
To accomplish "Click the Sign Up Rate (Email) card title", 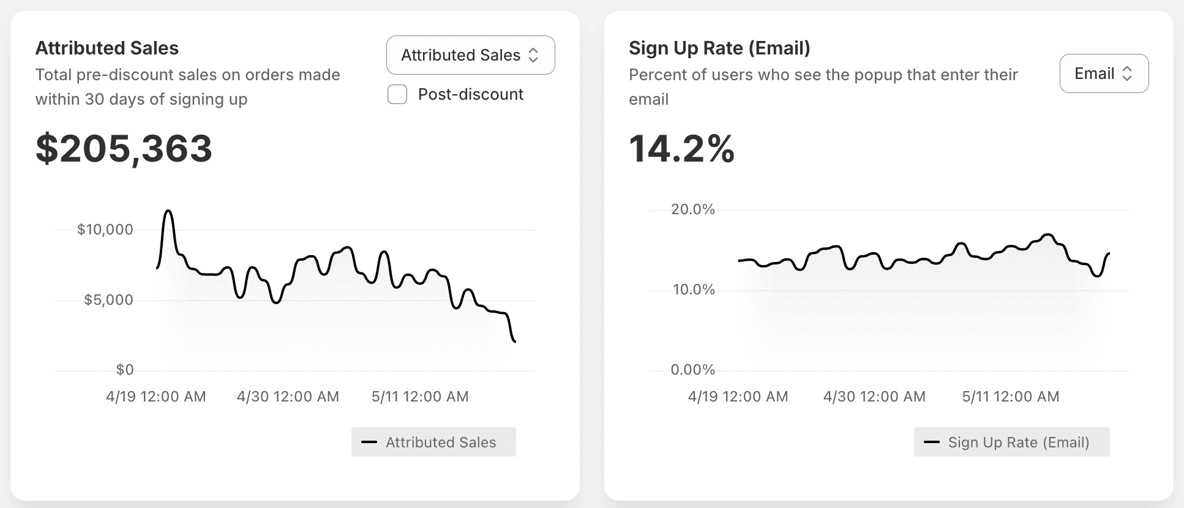I will (719, 48).
